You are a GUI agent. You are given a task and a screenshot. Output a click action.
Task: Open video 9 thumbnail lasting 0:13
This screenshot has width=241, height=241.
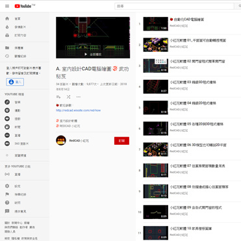(155, 191)
